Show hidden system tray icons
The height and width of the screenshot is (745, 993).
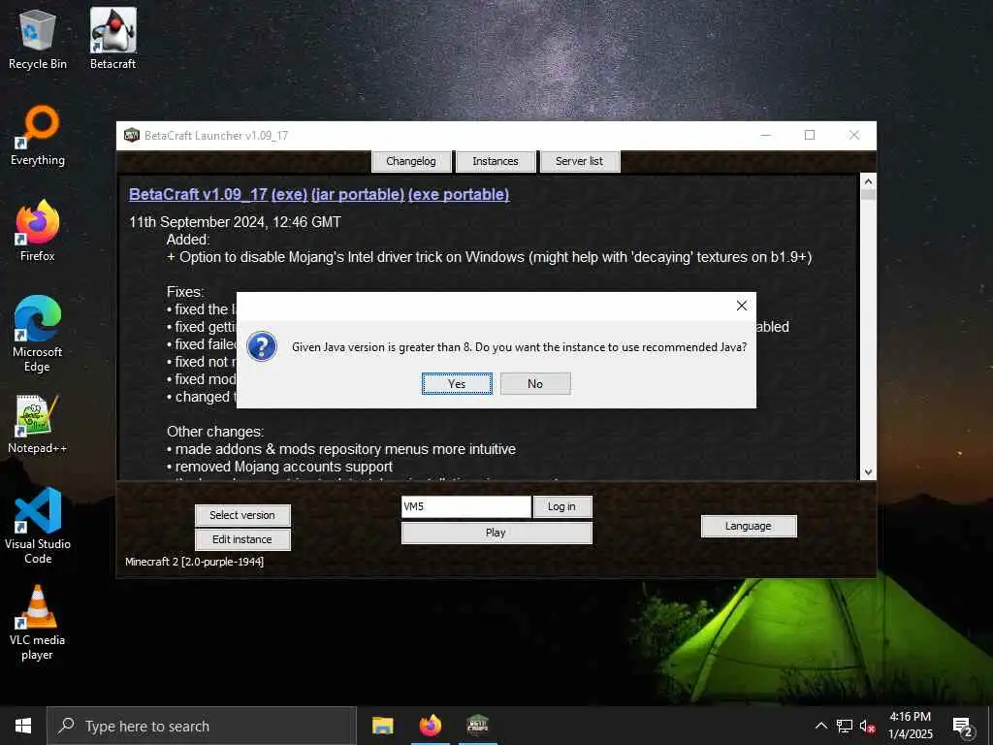820,726
